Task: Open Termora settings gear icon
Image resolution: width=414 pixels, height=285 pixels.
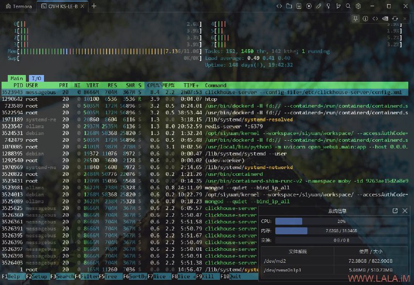Action: pyautogui.click(x=358, y=6)
